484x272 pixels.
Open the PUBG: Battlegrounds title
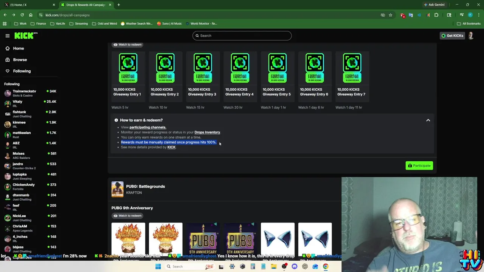pos(145,186)
